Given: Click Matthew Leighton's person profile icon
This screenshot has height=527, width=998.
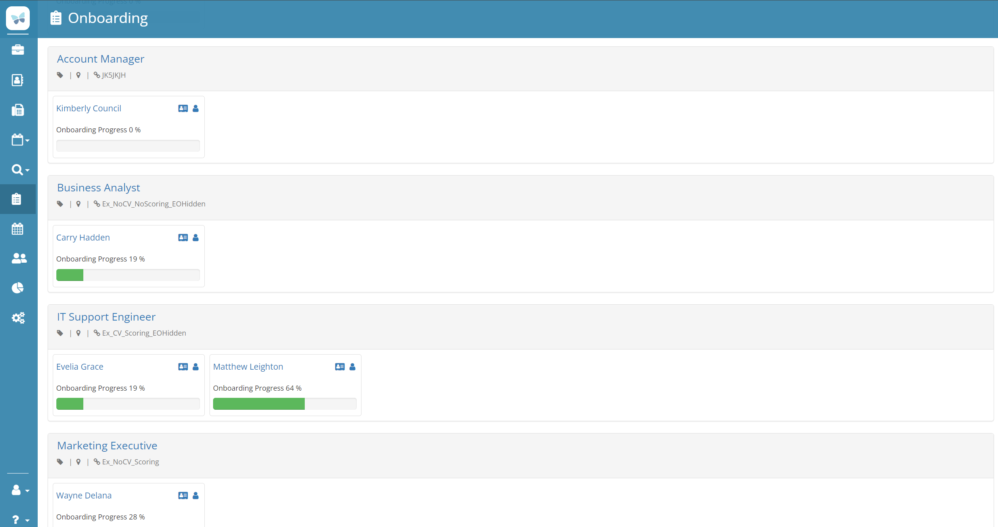Looking at the screenshot, I should pos(352,367).
